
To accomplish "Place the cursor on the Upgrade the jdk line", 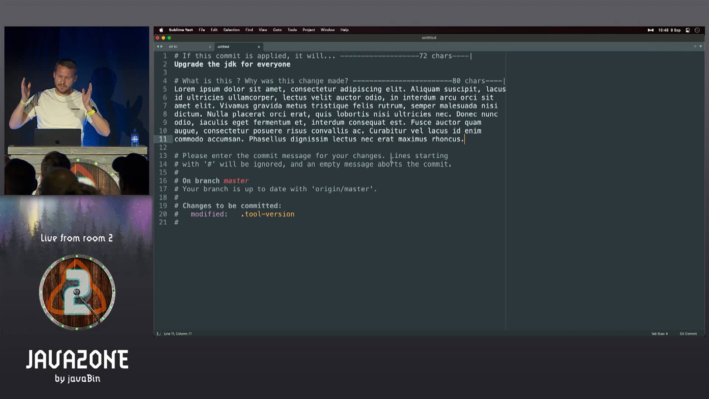I will 233,64.
